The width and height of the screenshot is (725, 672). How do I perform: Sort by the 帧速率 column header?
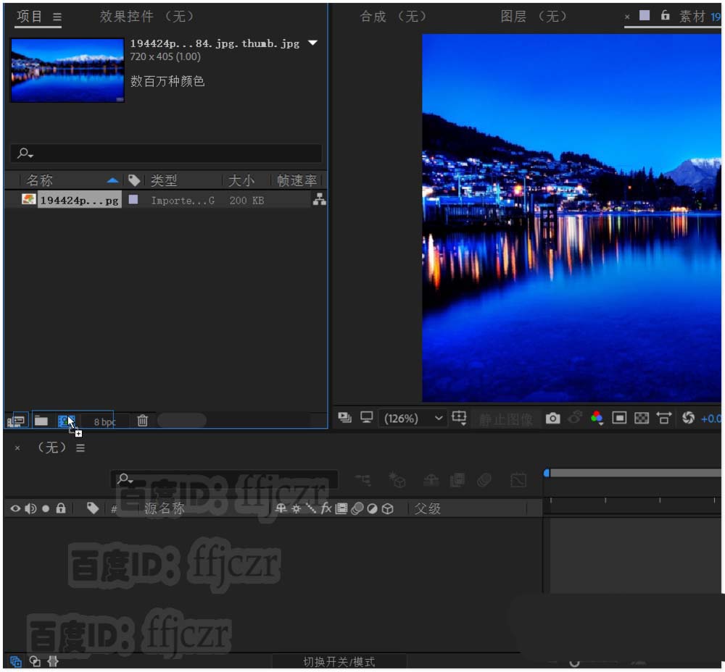(x=297, y=180)
